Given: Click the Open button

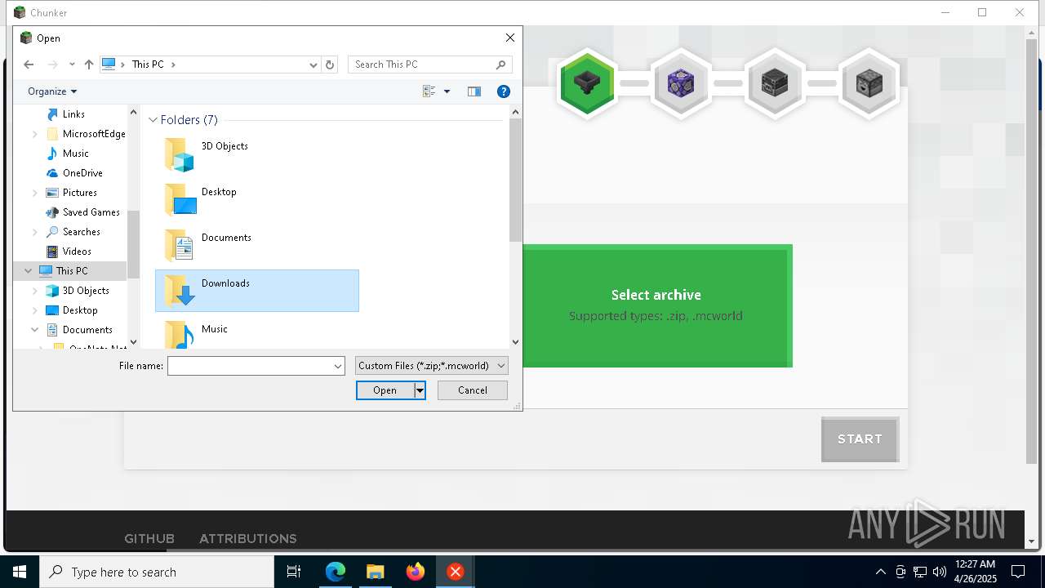Looking at the screenshot, I should pyautogui.click(x=385, y=390).
